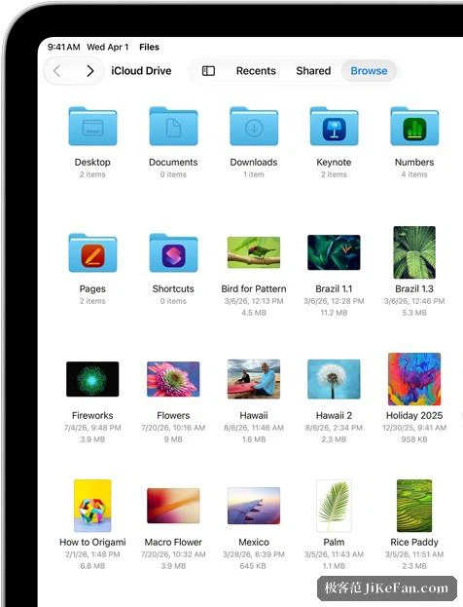463x607 pixels.
Task: Click the Desktop folder name label
Action: [92, 162]
